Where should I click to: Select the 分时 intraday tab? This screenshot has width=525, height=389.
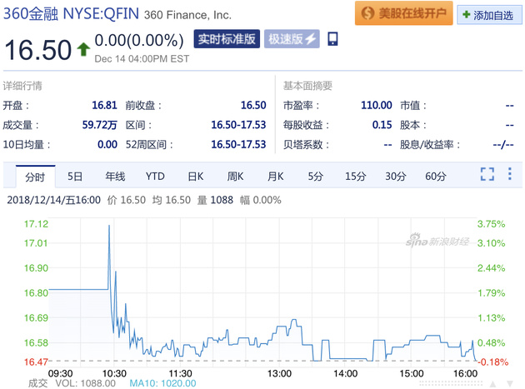(x=35, y=177)
